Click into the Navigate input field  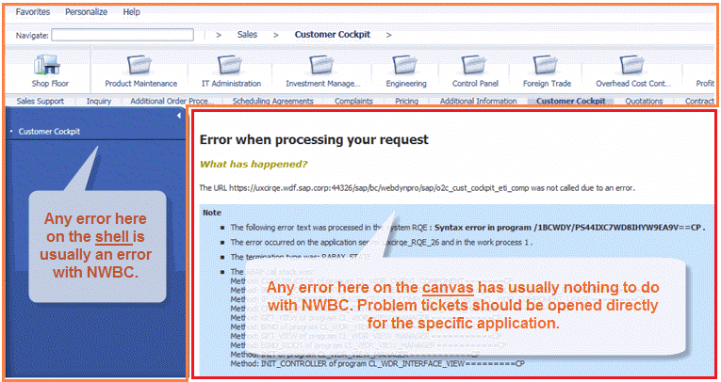pyautogui.click(x=123, y=35)
